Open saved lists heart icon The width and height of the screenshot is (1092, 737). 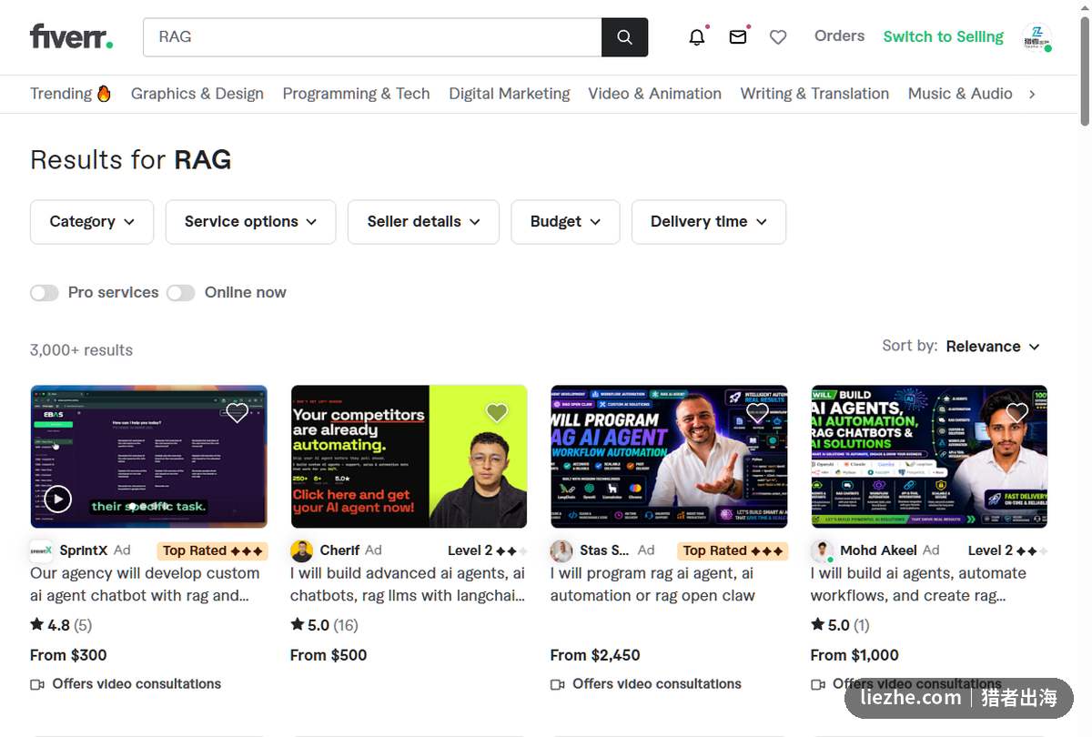778,37
